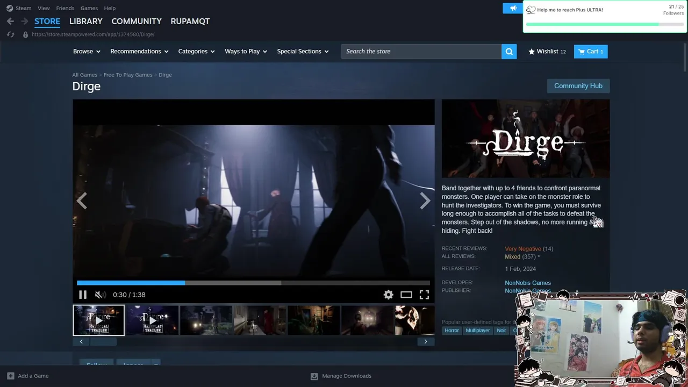Select the fourth media thumbnail with red figure

pyautogui.click(x=260, y=320)
